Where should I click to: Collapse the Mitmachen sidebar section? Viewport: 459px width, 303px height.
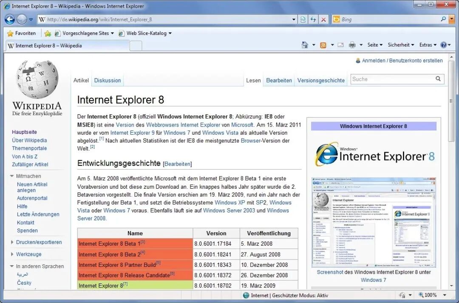coord(25,176)
